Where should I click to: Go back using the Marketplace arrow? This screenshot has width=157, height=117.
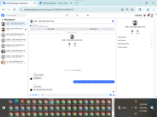[x=2, y=20]
